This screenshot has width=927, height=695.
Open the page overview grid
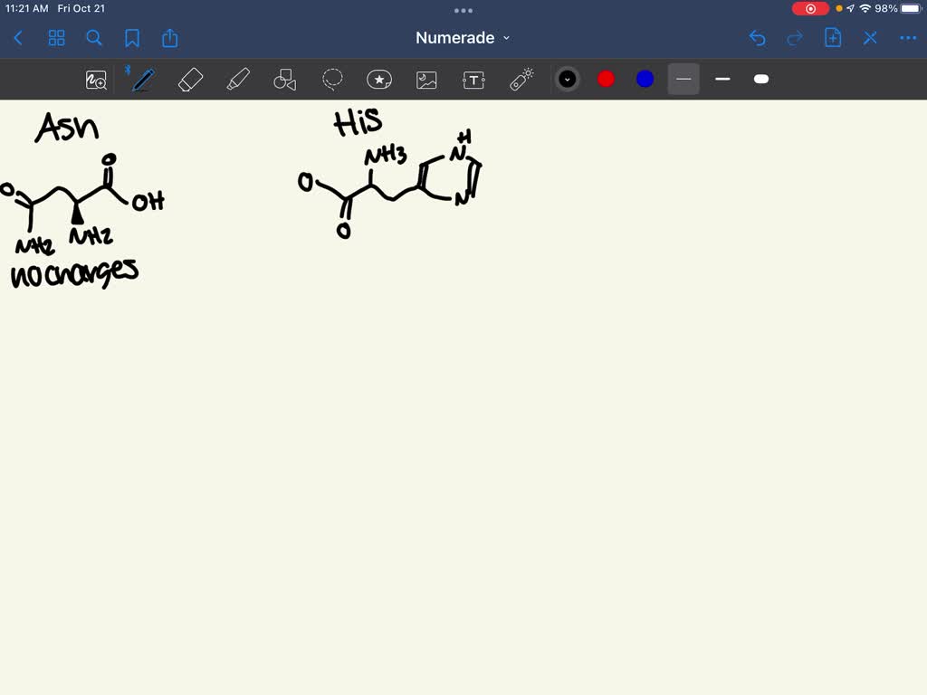pyautogui.click(x=56, y=38)
